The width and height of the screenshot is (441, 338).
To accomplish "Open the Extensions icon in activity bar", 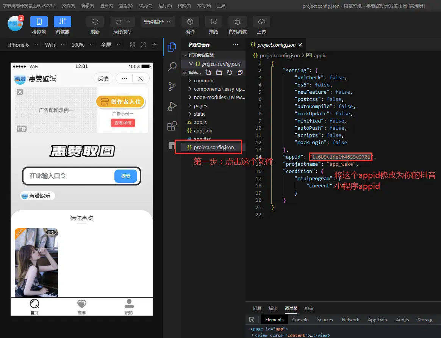I will click(x=172, y=126).
